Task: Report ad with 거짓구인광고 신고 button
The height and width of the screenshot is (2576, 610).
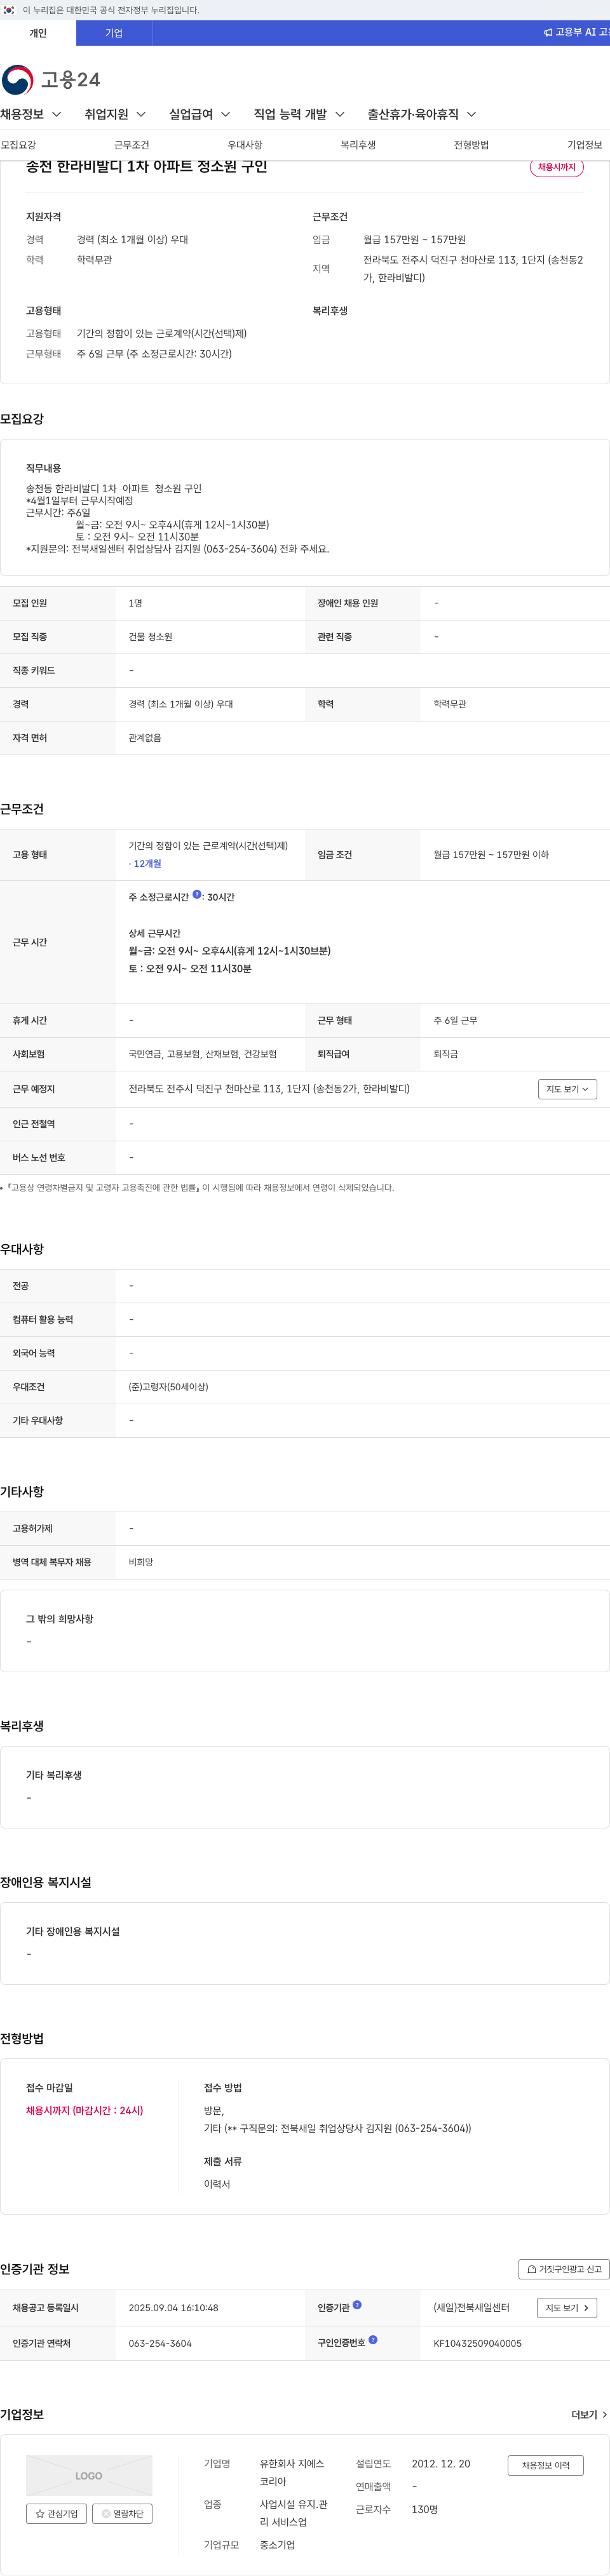Action: pyautogui.click(x=564, y=2269)
